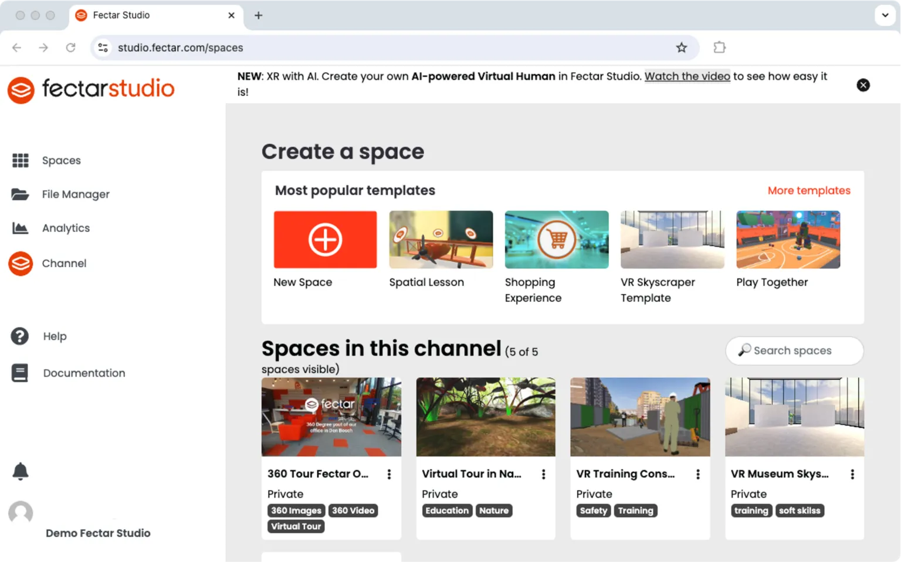
Task: Click the Search spaces input field
Action: point(794,350)
